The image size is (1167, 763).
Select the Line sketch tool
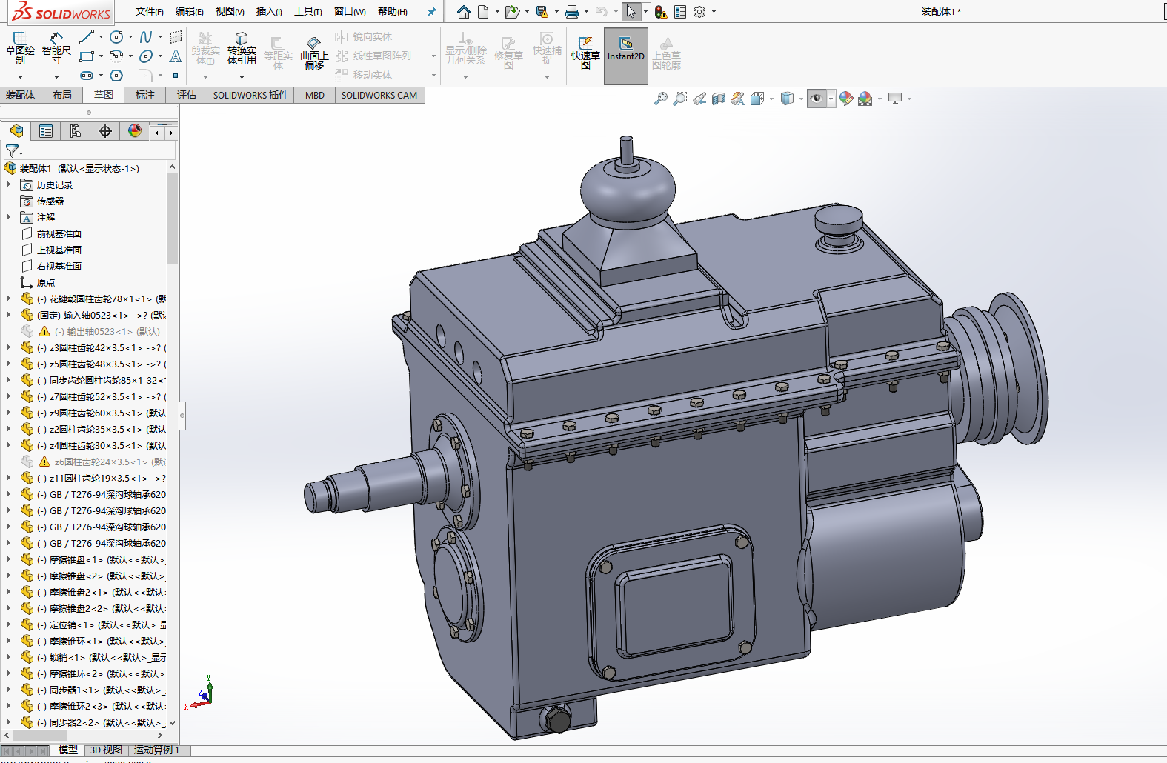click(x=87, y=36)
